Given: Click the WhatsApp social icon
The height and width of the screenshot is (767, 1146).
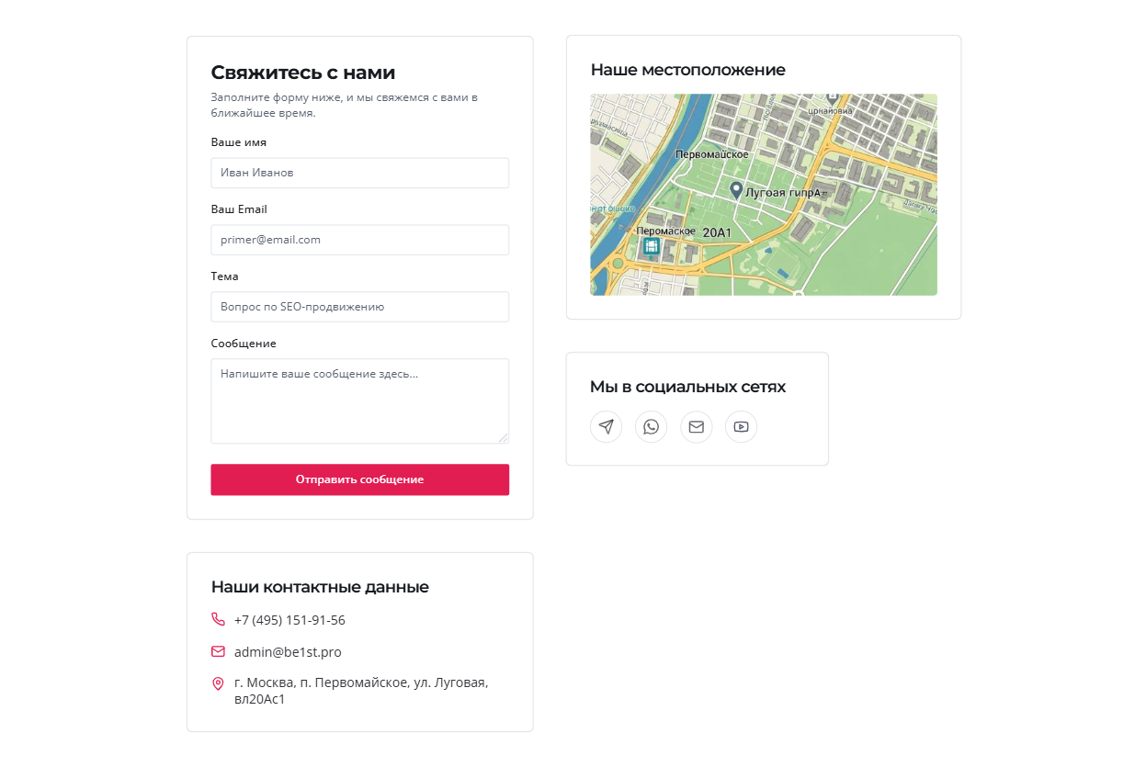Looking at the screenshot, I should 651,426.
